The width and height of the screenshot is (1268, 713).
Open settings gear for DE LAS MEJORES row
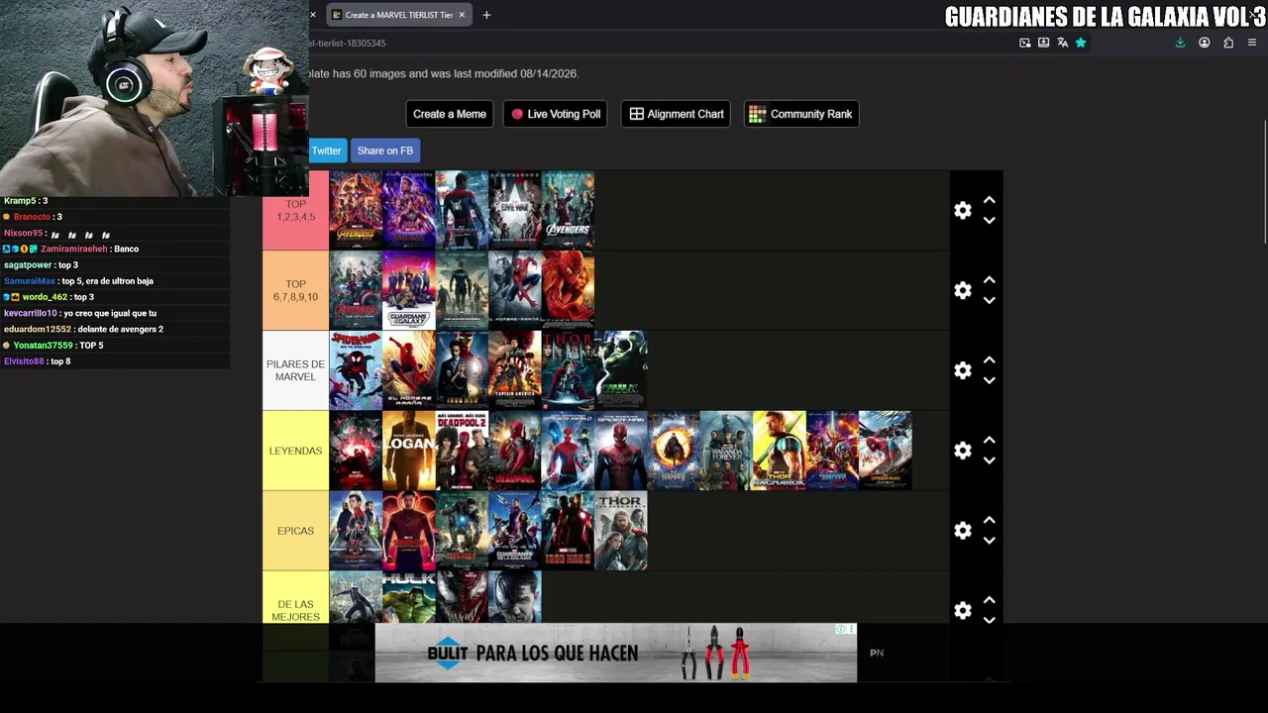click(x=963, y=610)
